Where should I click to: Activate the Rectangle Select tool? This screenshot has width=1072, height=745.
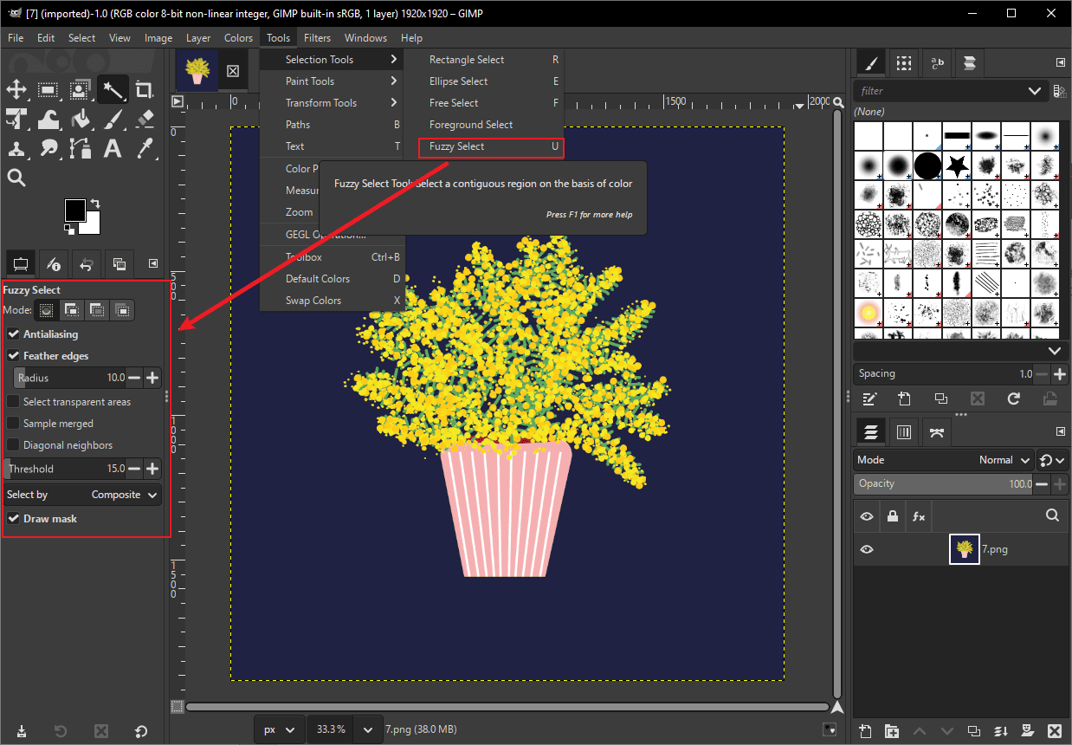(48, 89)
